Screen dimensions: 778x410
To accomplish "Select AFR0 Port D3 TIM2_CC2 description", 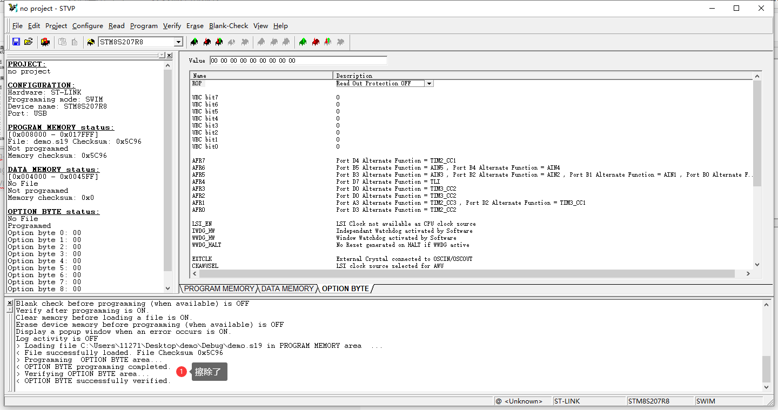I will 396,210.
